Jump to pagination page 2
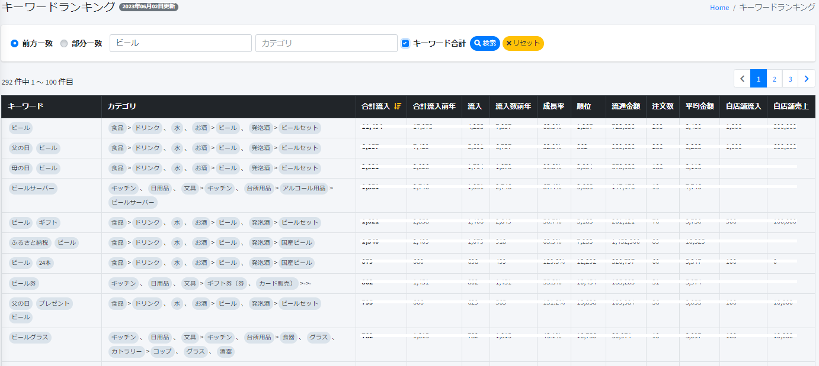This screenshot has height=366, width=819. tap(775, 78)
